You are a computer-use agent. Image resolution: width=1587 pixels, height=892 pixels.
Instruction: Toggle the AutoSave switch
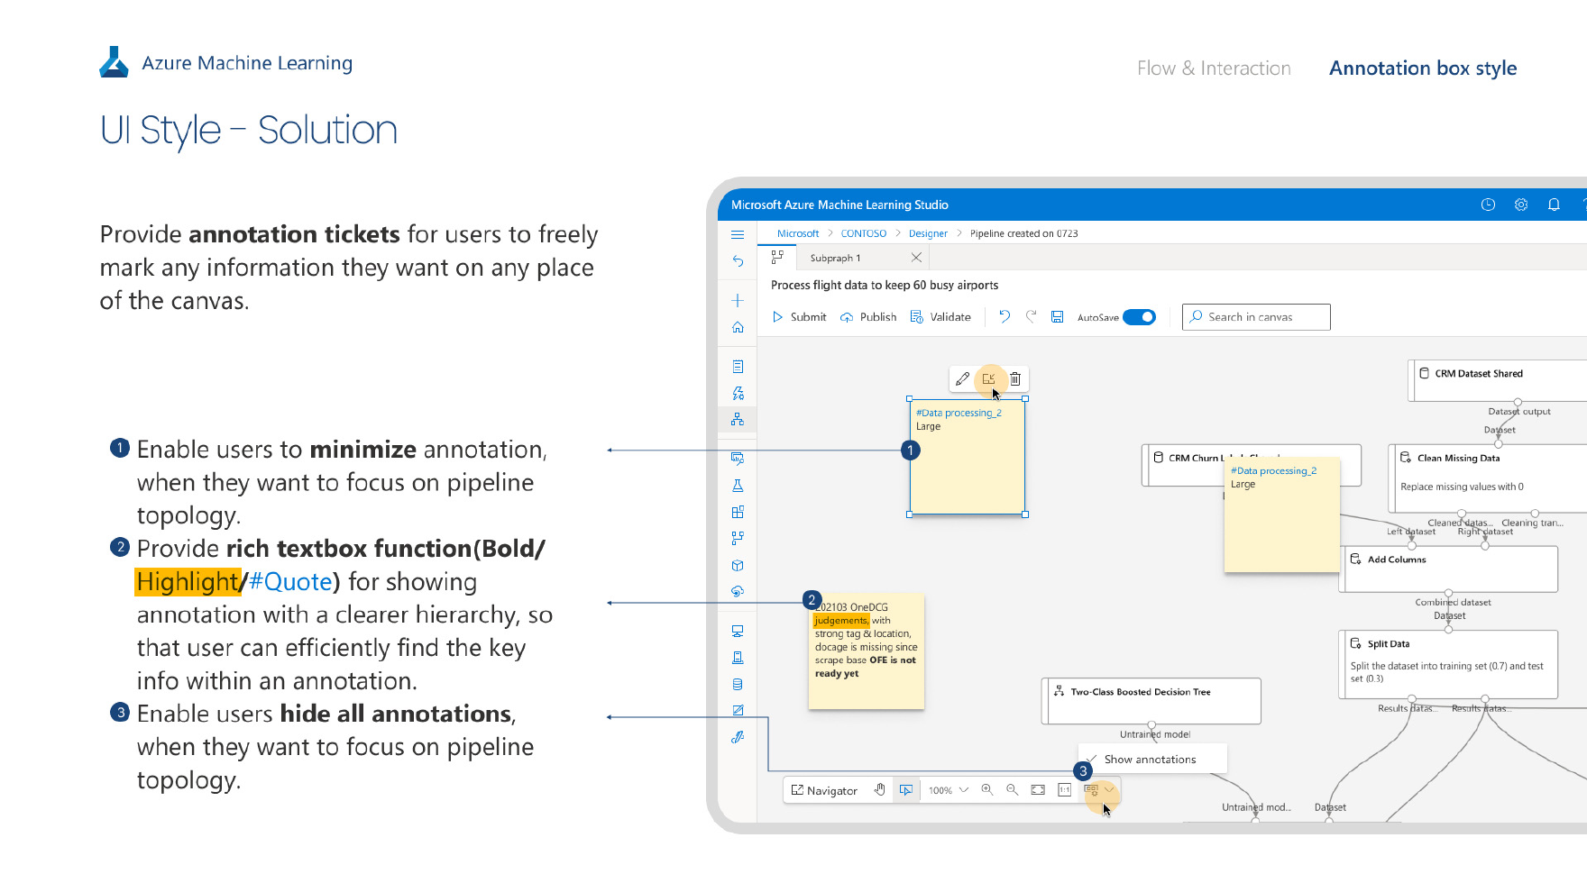pos(1139,317)
